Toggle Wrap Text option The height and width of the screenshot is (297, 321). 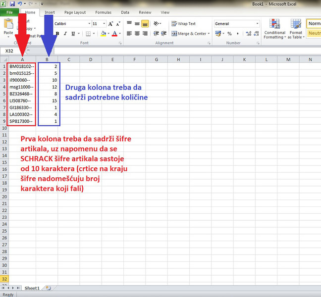(x=183, y=24)
